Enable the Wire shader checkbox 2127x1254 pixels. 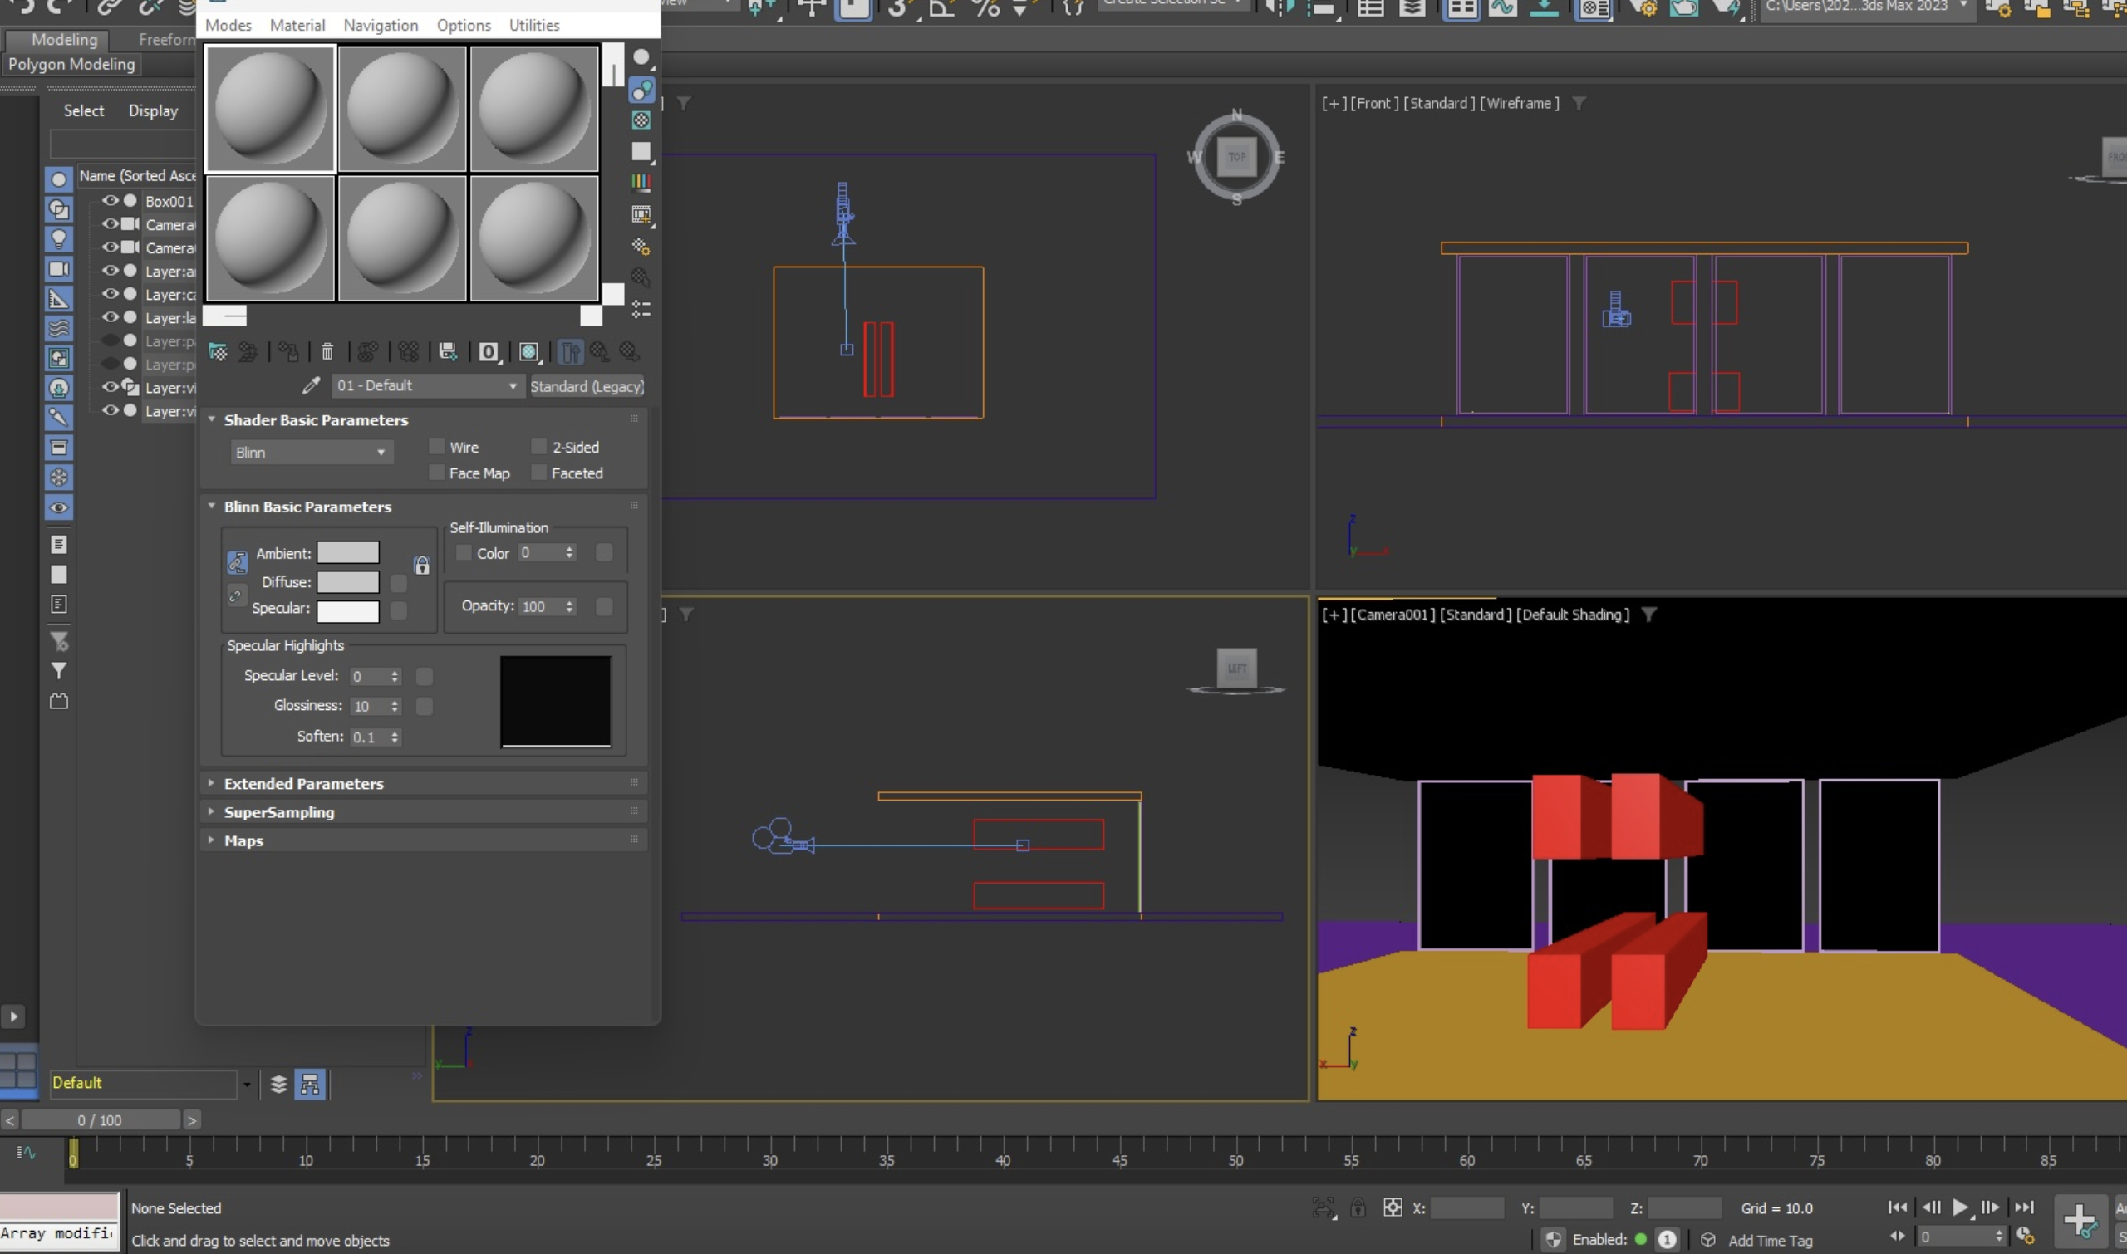(x=436, y=446)
